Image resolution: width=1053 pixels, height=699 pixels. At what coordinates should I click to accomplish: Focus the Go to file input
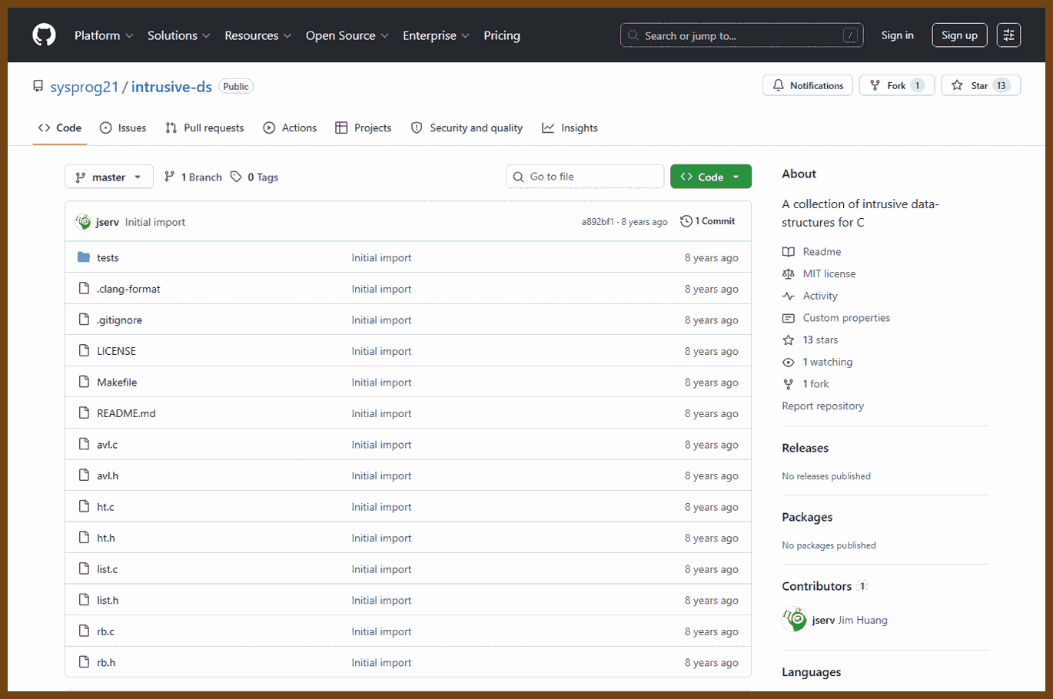(x=585, y=177)
